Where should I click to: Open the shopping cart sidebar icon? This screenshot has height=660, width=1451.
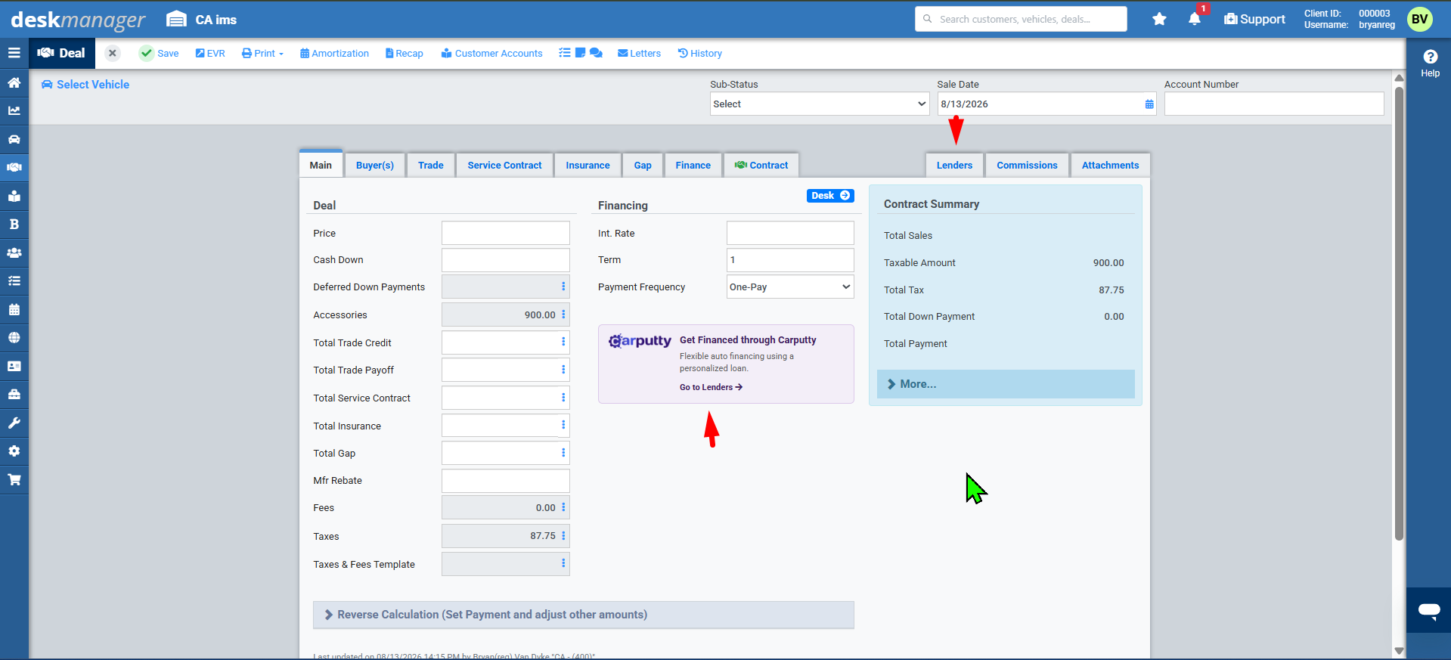click(14, 479)
